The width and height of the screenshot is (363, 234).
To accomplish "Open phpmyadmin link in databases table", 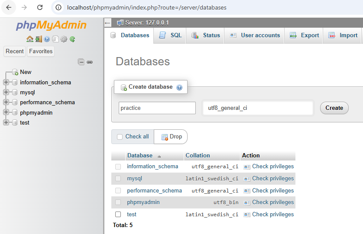I will 143,202.
